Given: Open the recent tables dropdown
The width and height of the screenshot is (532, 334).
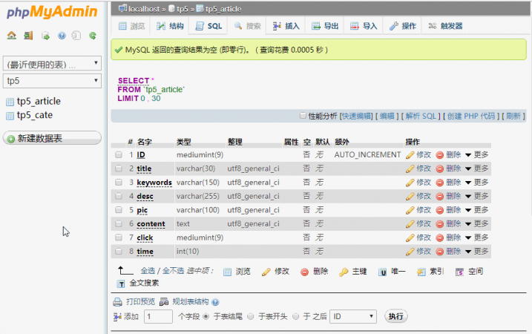Looking at the screenshot, I should point(52,64).
